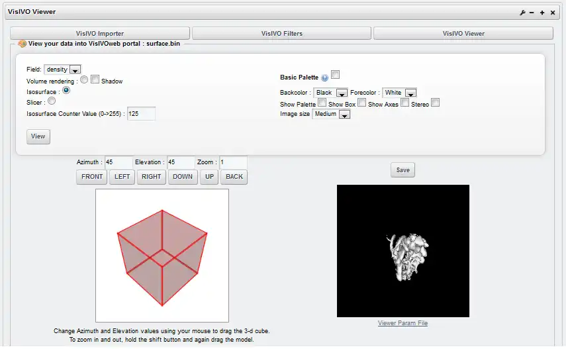Screen dimensions: 566x349
Task: Enable the Show Axes checkbox
Action: pyautogui.click(x=405, y=102)
